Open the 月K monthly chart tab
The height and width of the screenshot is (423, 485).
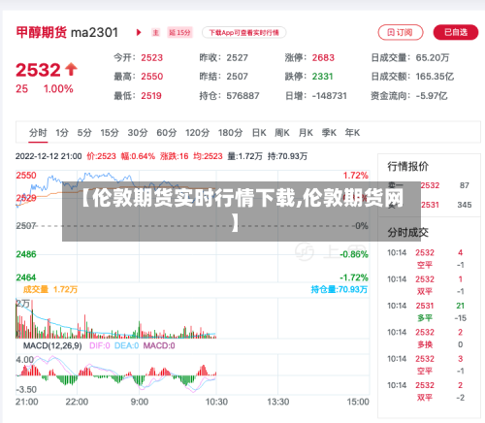(306, 133)
